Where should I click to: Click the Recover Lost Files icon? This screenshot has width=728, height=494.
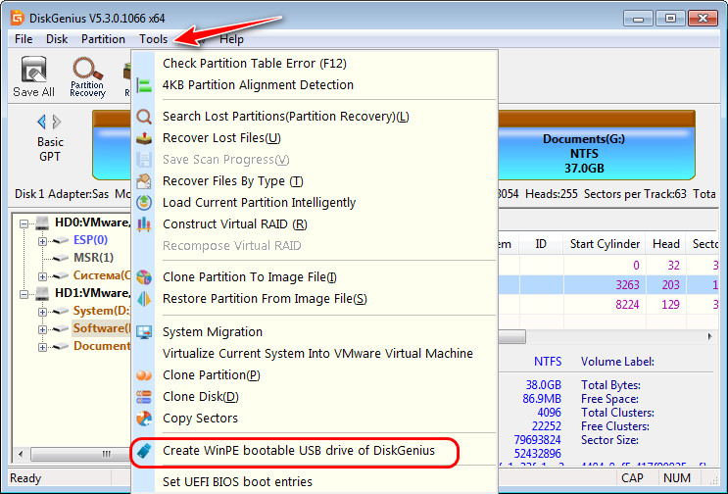pos(144,138)
